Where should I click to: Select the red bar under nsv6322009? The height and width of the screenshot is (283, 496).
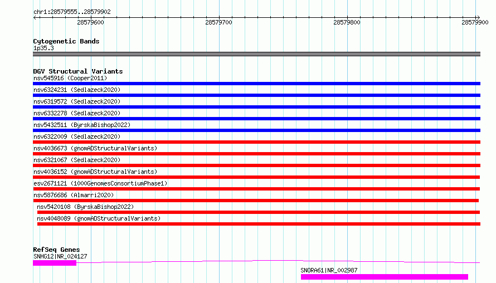tap(256, 142)
